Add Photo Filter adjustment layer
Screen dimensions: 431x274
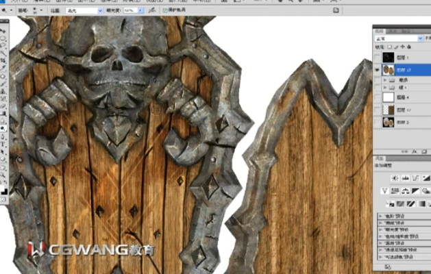pos(426,190)
